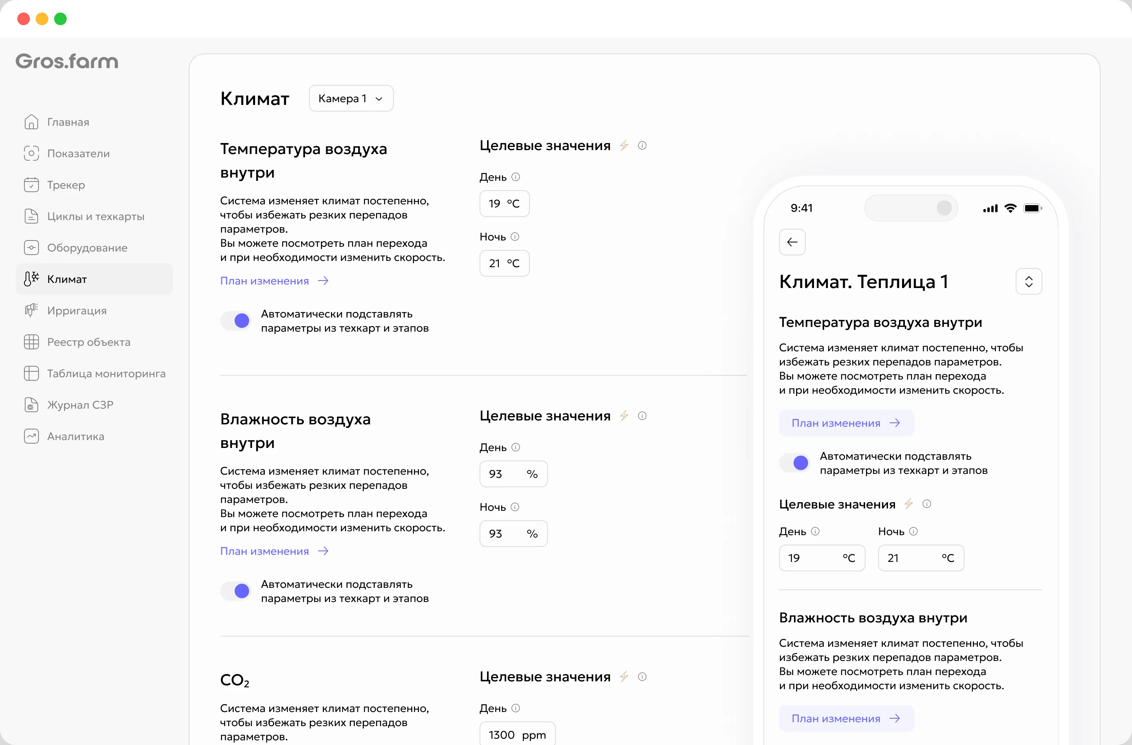Open the Главная home icon in sidebar
Viewport: 1132px width, 745px height.
31,122
